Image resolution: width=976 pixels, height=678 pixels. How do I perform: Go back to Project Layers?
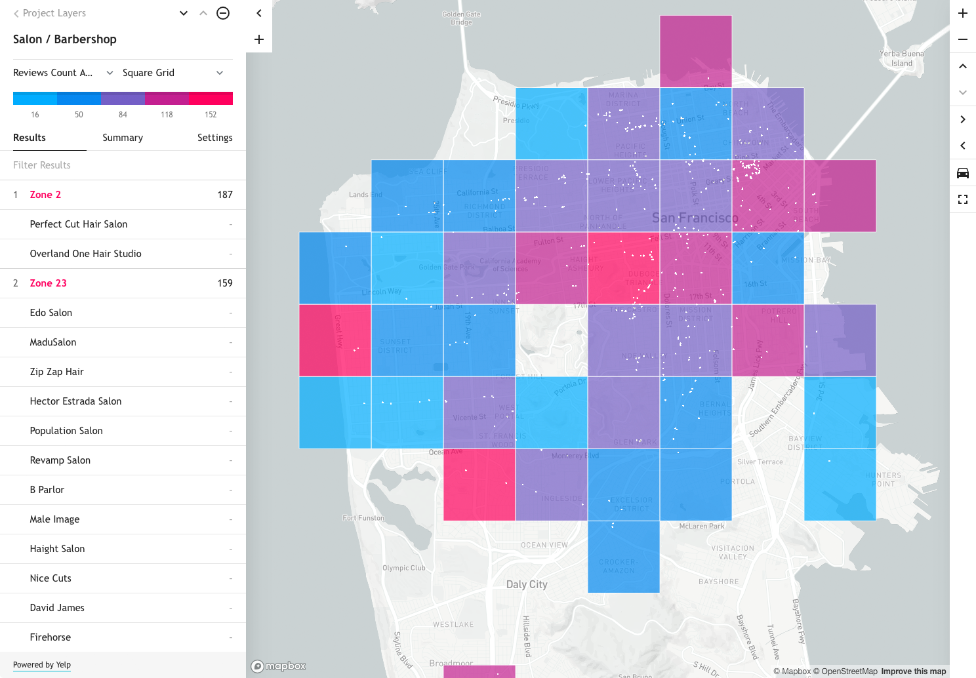[x=49, y=13]
